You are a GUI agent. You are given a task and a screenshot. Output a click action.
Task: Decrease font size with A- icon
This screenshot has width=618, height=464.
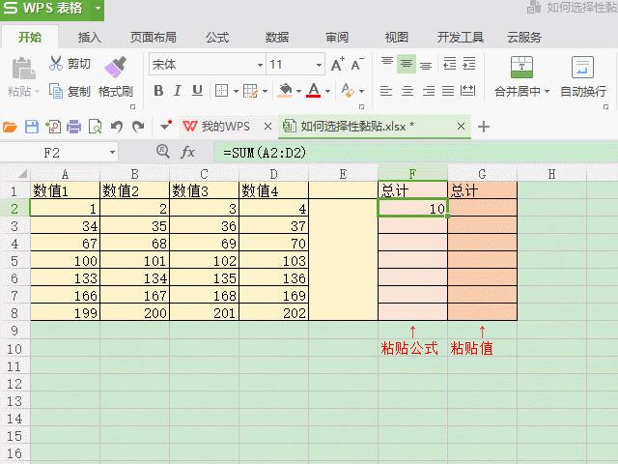click(357, 65)
